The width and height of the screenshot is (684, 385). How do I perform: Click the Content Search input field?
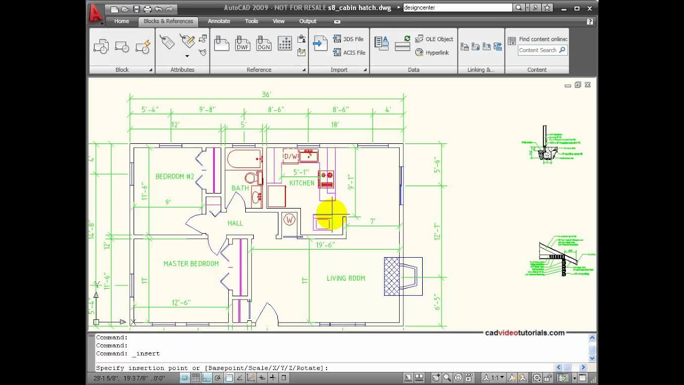(542, 50)
